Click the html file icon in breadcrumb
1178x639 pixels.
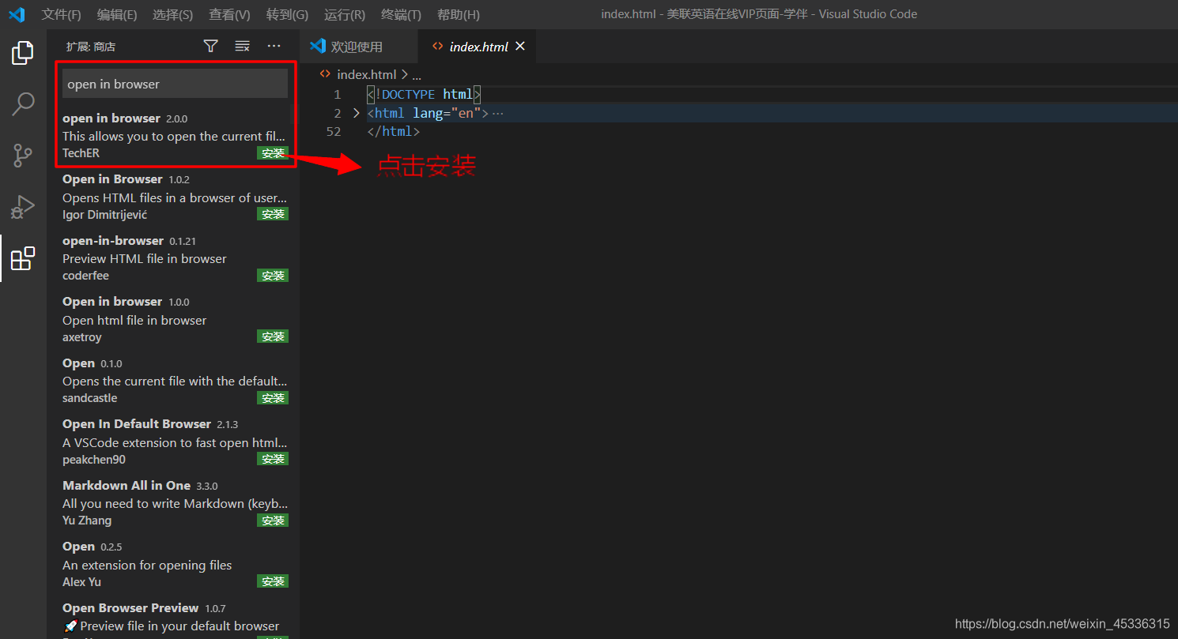click(324, 74)
